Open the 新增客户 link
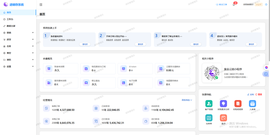Image resolution: width=270 pixels, height=135 pixels. 62,40
